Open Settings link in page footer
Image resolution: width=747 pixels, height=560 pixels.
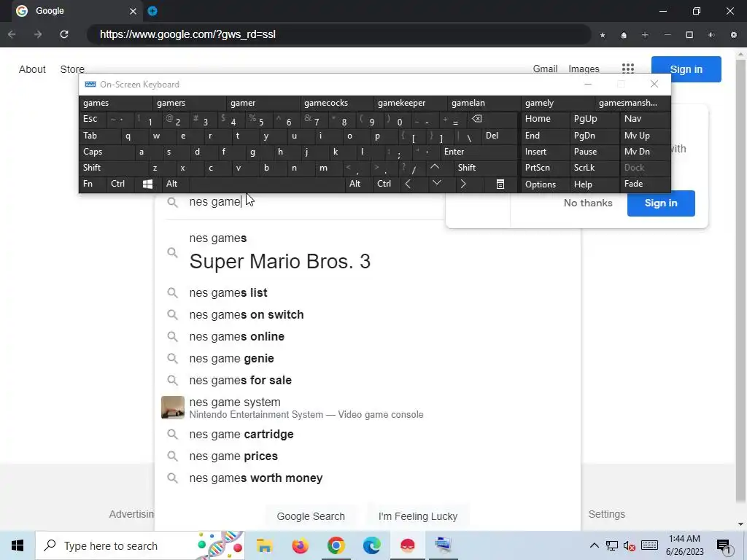pyautogui.click(x=606, y=514)
